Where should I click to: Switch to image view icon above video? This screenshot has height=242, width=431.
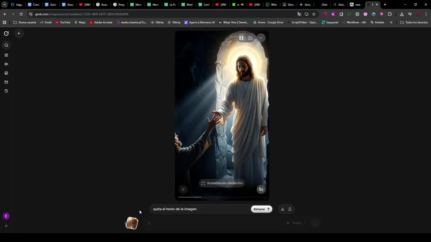point(250,38)
